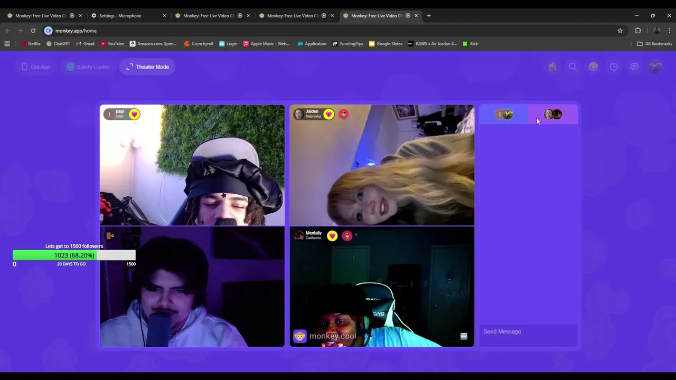Close the Settings - Microphone tab
This screenshot has width=676, height=380.
[x=164, y=16]
